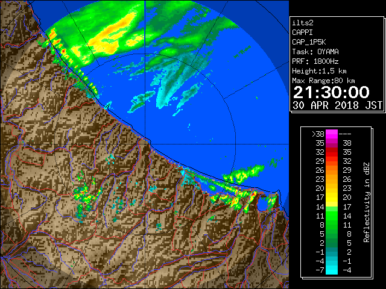The image size is (386, 289).
Task: Click the '30 APR 2018 JST' date
Action: pos(338,105)
